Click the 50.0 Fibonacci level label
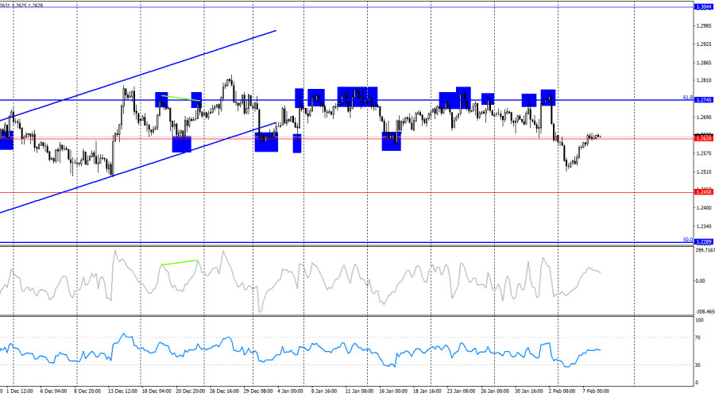Screen dimensions: 715x397 (688, 239)
